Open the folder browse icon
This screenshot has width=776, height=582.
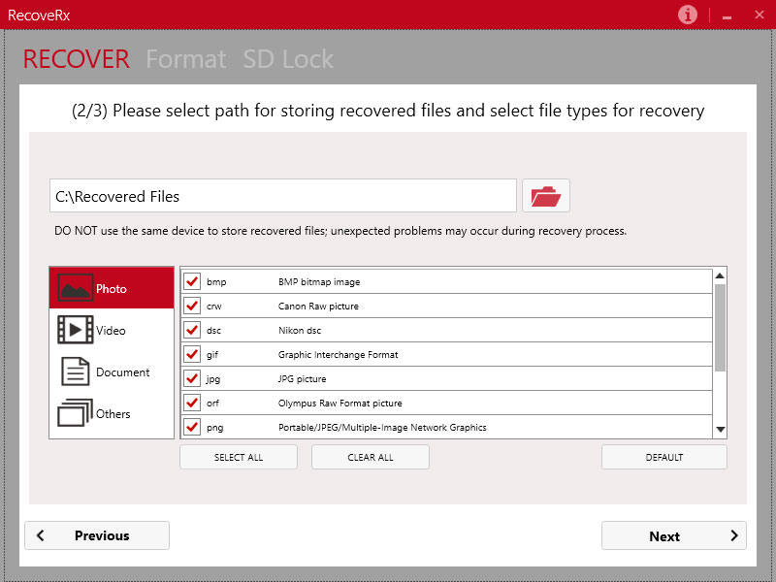coord(546,196)
